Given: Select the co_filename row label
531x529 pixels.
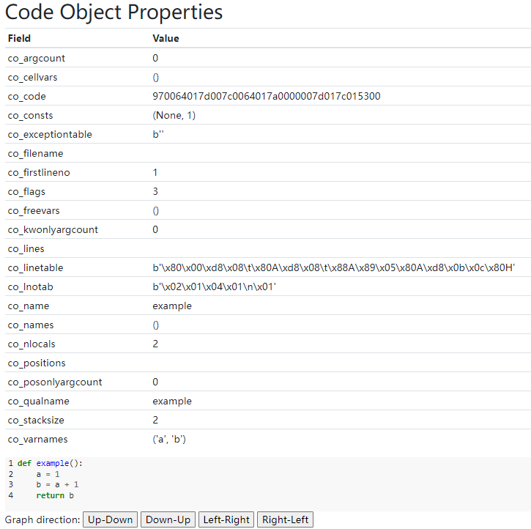Looking at the screenshot, I should pos(35,153).
